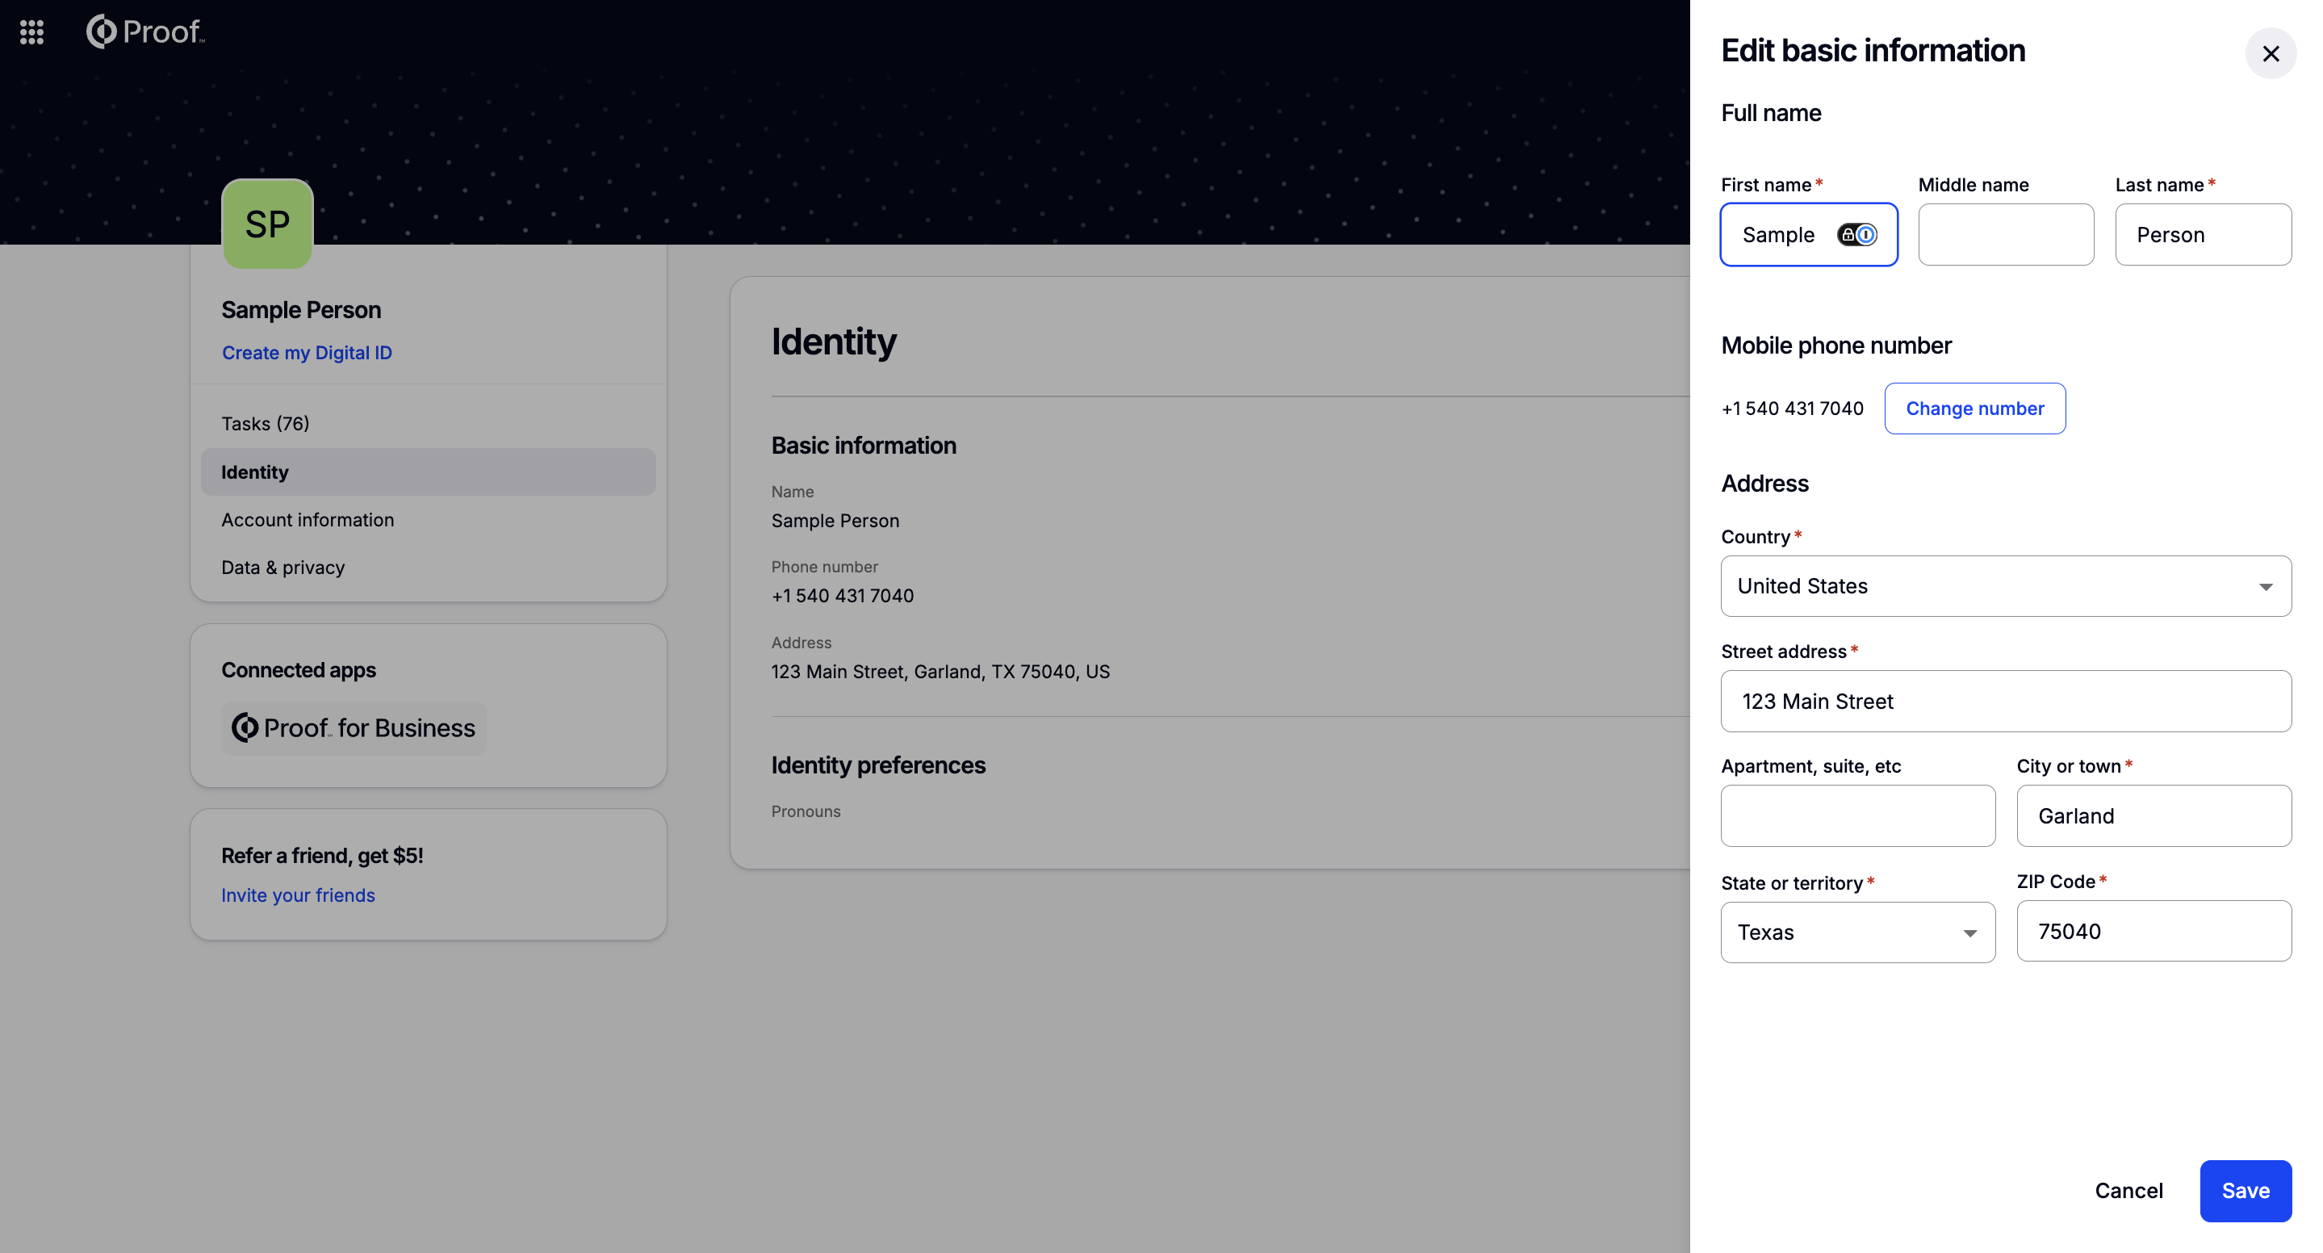Close the Edit basic information panel

coord(2270,54)
